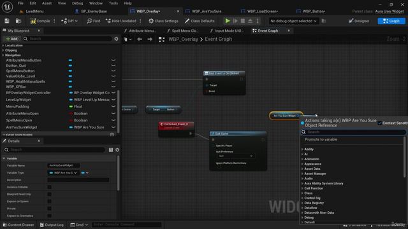Click the Variable Name text field
The image size is (408, 229).
[x=64, y=165]
